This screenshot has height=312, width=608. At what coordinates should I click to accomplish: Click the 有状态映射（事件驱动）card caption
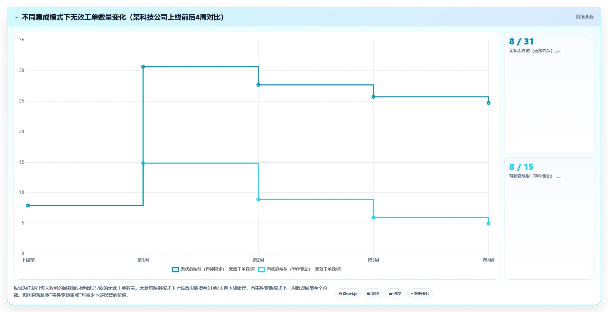click(x=534, y=176)
